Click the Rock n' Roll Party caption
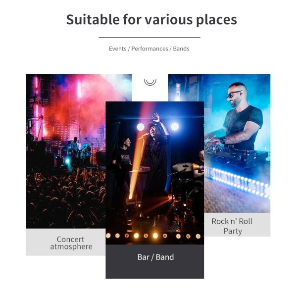Screen dimensions: 297x297 pyautogui.click(x=232, y=226)
